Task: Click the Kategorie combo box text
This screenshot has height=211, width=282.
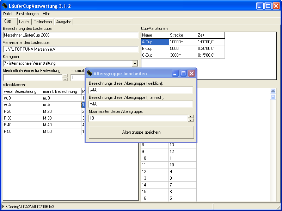Action: [67, 63]
